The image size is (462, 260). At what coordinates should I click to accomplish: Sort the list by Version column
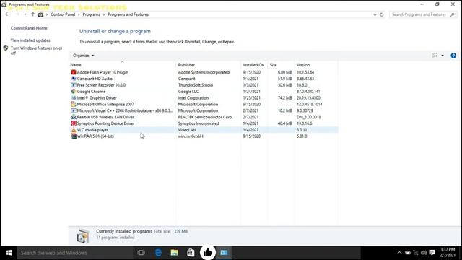pyautogui.click(x=303, y=65)
